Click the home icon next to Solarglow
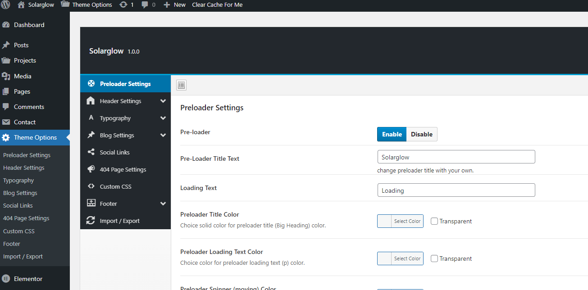Screen dimensions: 588x290 pyautogui.click(x=21, y=5)
